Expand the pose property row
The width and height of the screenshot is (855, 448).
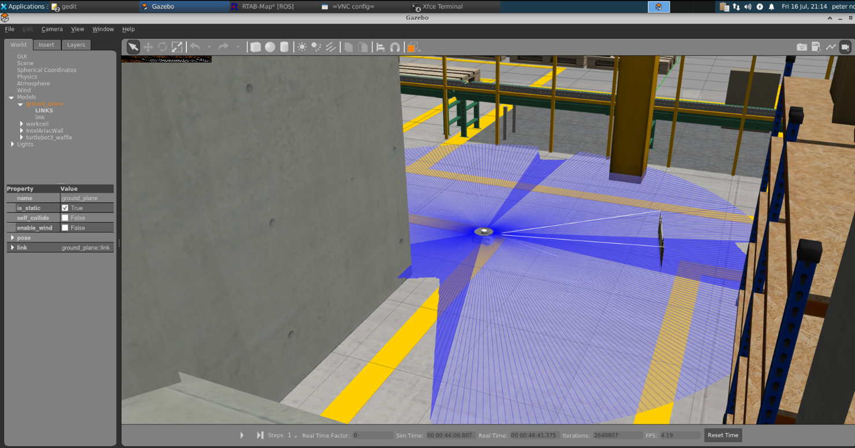pos(12,238)
